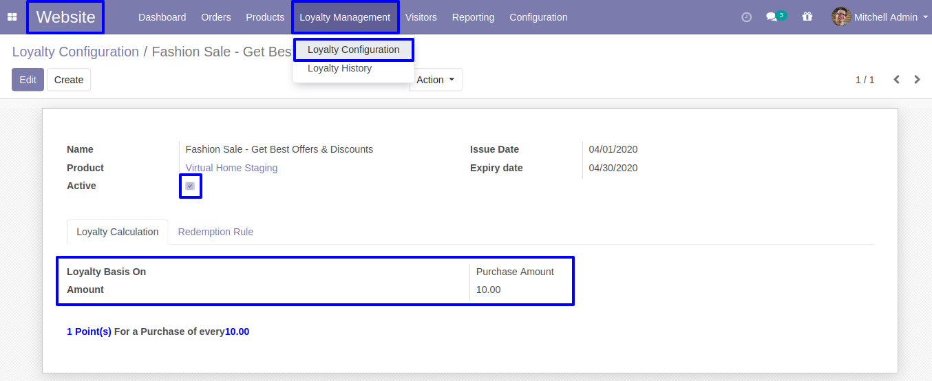Click the Edit button
Screen dimensions: 932x381
pyautogui.click(x=28, y=80)
